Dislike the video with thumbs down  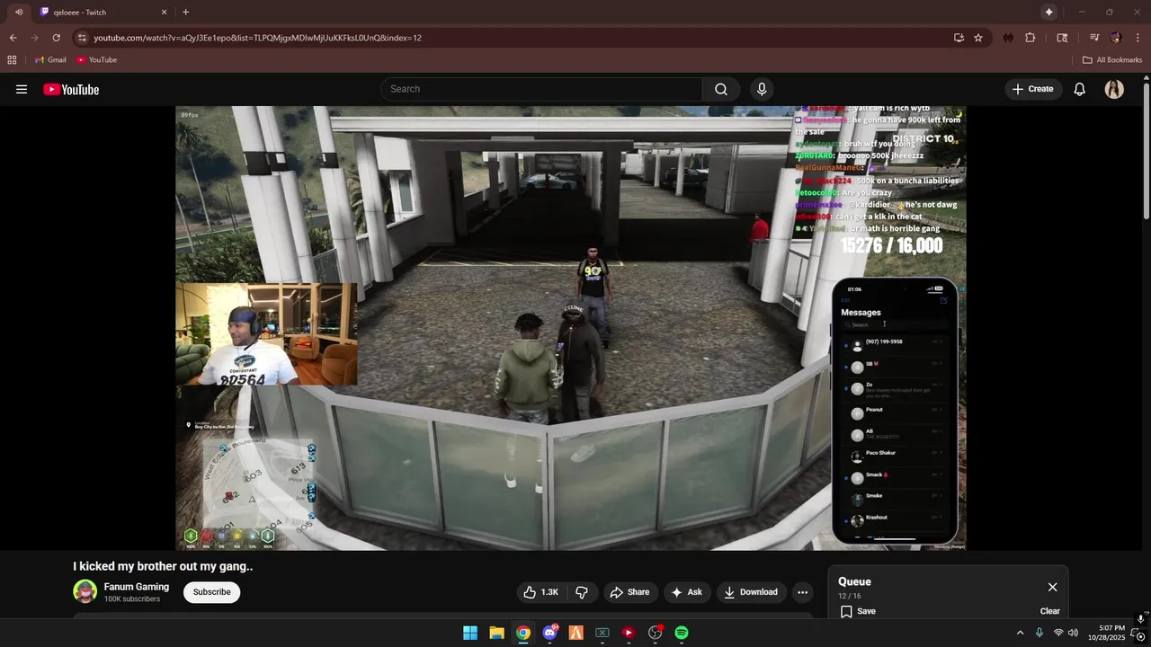582,592
